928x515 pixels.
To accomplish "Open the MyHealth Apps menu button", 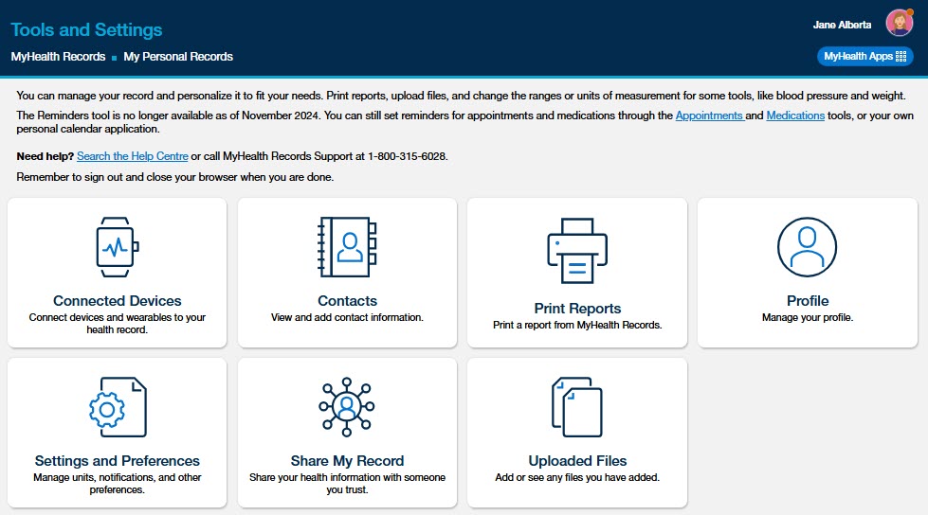I will (x=864, y=57).
